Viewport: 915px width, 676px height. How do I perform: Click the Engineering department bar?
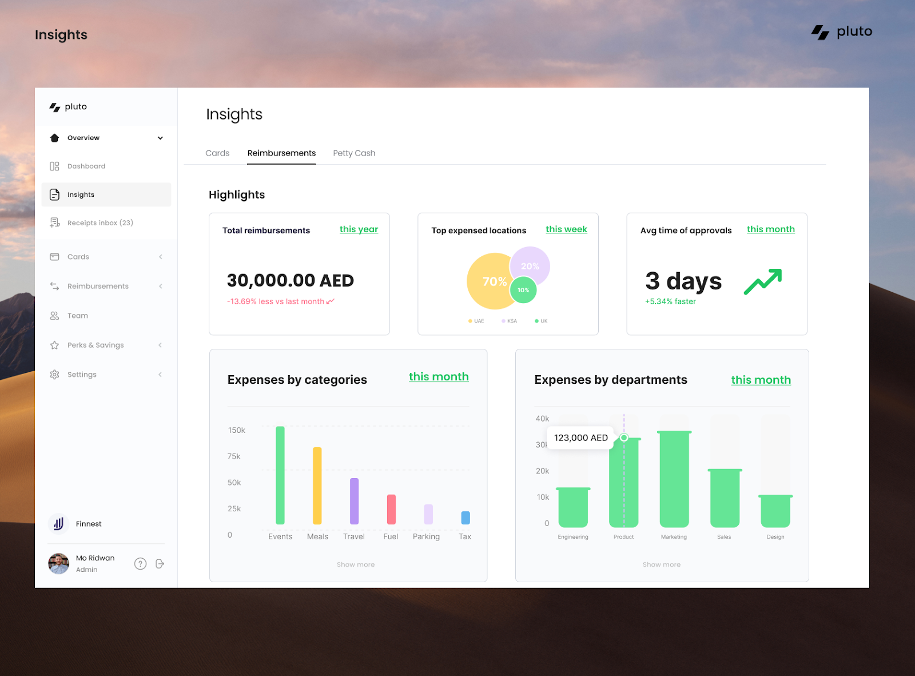(x=573, y=507)
